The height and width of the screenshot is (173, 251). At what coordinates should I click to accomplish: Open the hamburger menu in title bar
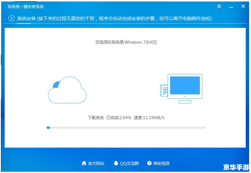click(219, 6)
